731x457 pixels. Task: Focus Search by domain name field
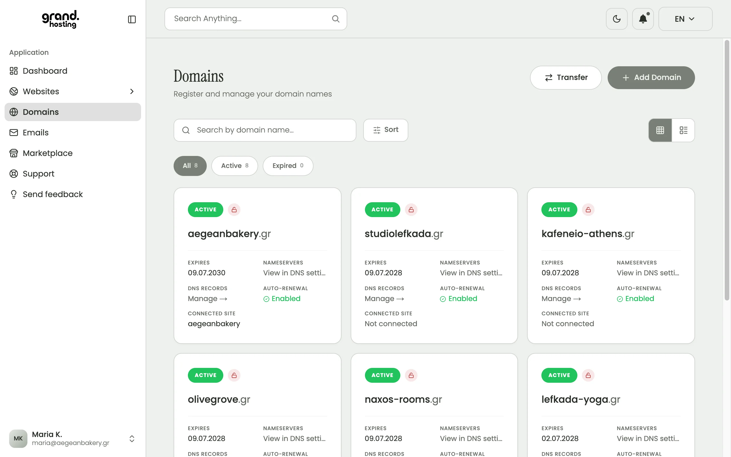265,130
